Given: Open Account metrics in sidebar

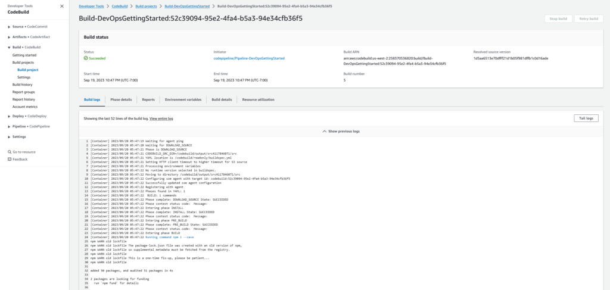Looking at the screenshot, I should click(x=25, y=107).
